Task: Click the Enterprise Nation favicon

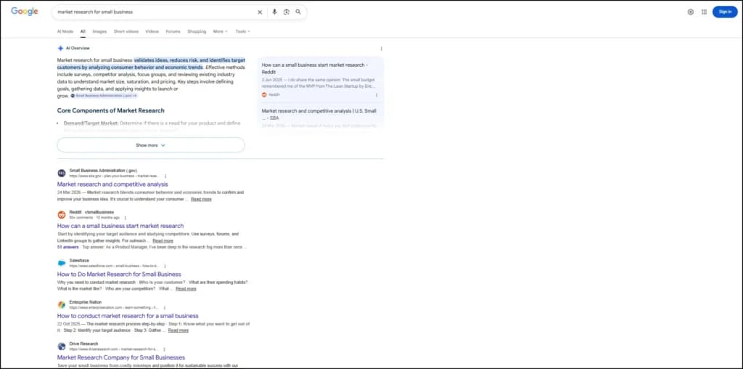Action: 62,305
